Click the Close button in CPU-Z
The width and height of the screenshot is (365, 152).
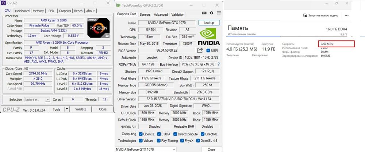point(103,109)
